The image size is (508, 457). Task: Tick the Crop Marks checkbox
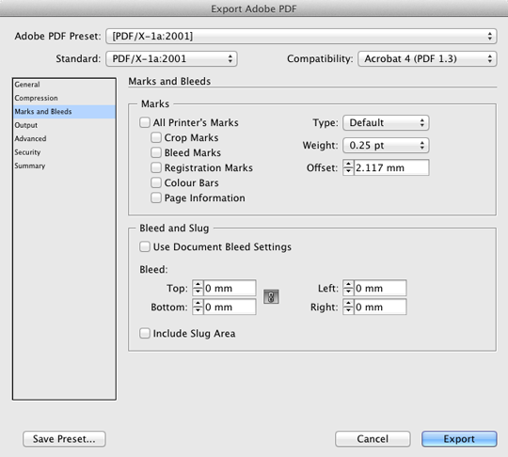pos(156,137)
